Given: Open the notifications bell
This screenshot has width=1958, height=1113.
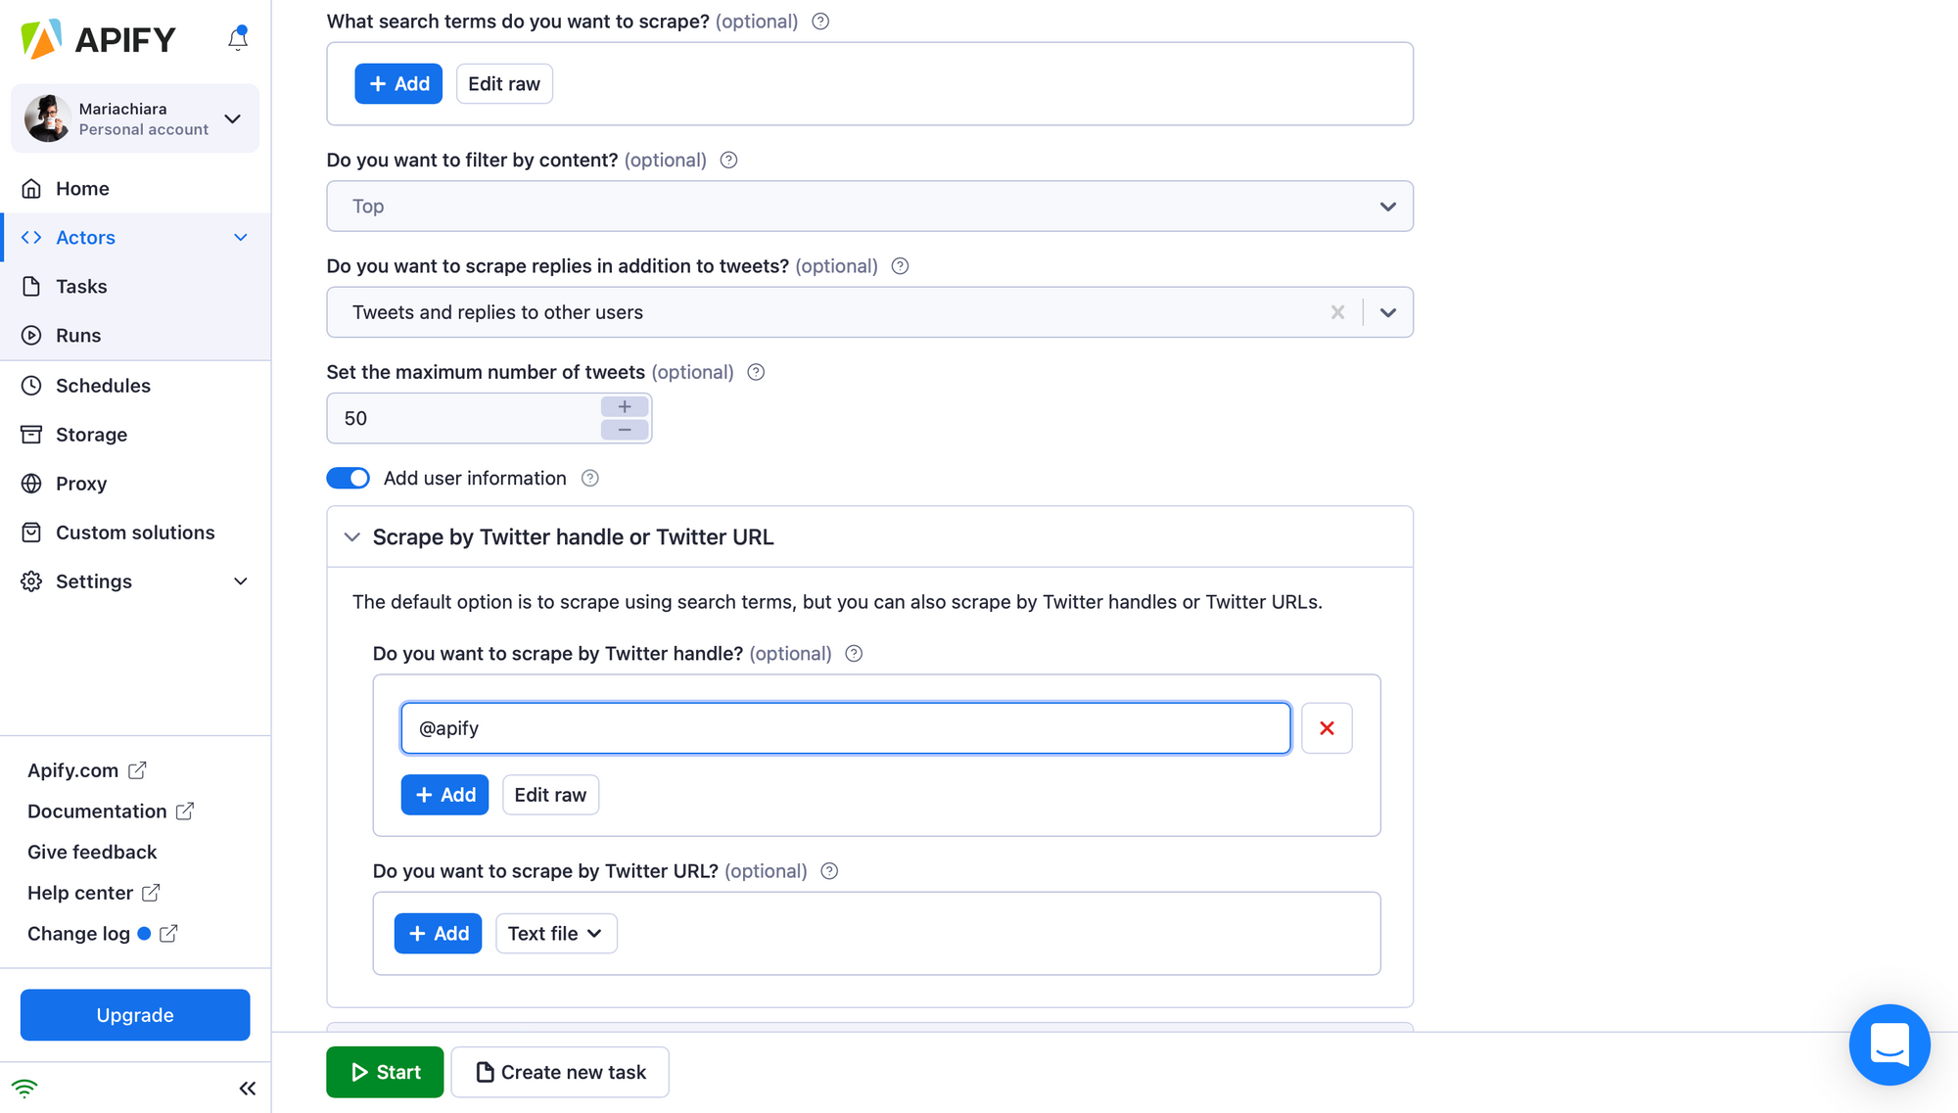Looking at the screenshot, I should (x=238, y=38).
